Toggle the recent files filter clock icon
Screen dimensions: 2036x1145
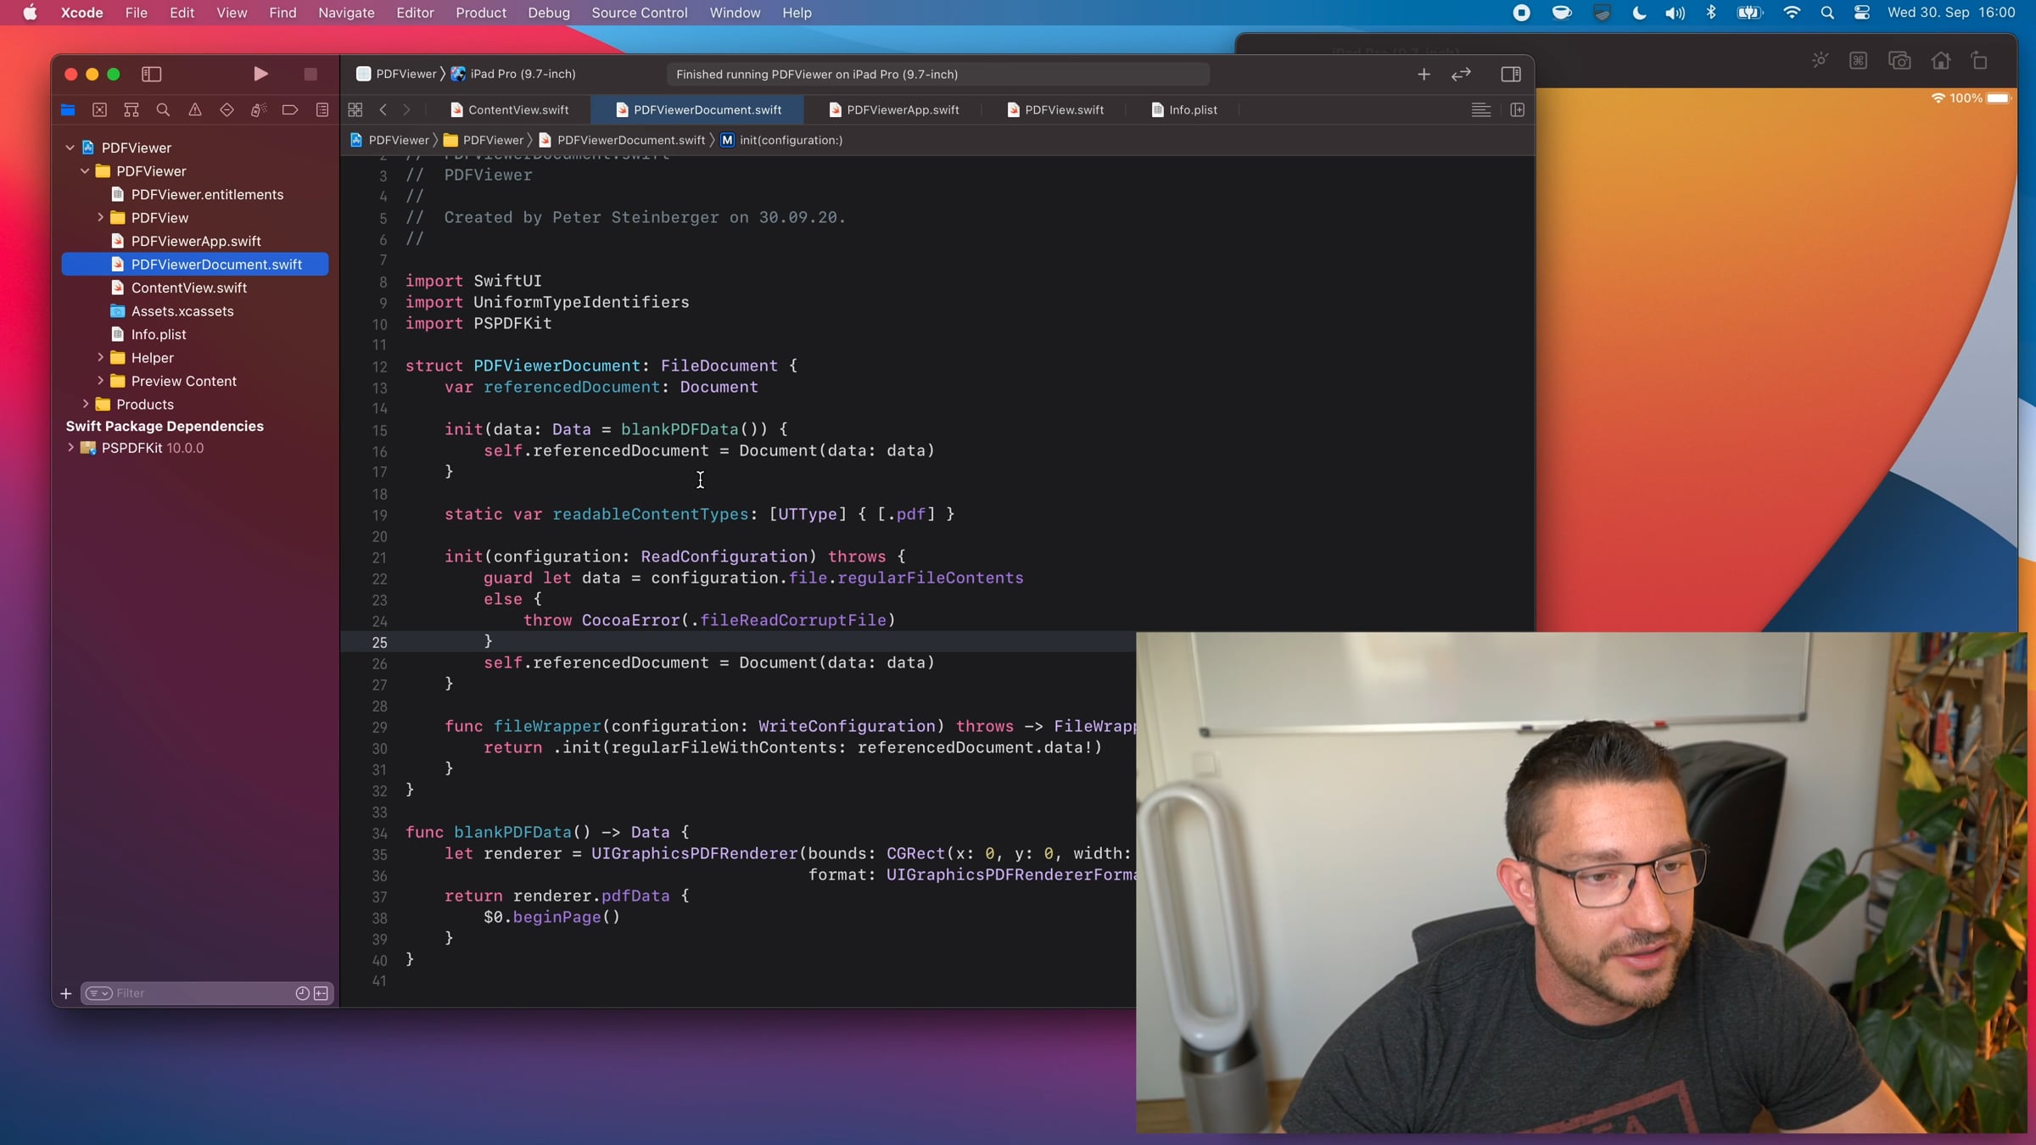tap(302, 993)
